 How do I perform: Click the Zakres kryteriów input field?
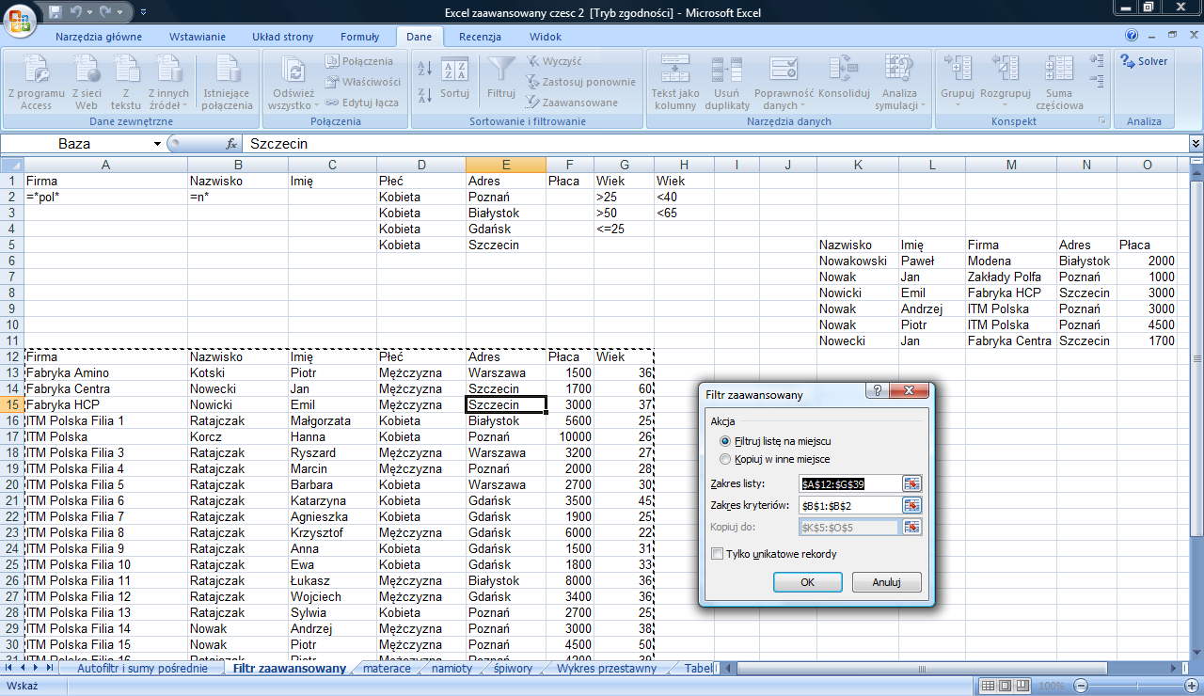pos(850,505)
